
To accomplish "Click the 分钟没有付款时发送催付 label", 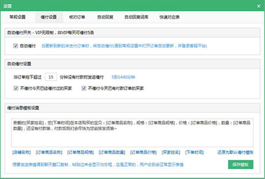I will pos(82,77).
